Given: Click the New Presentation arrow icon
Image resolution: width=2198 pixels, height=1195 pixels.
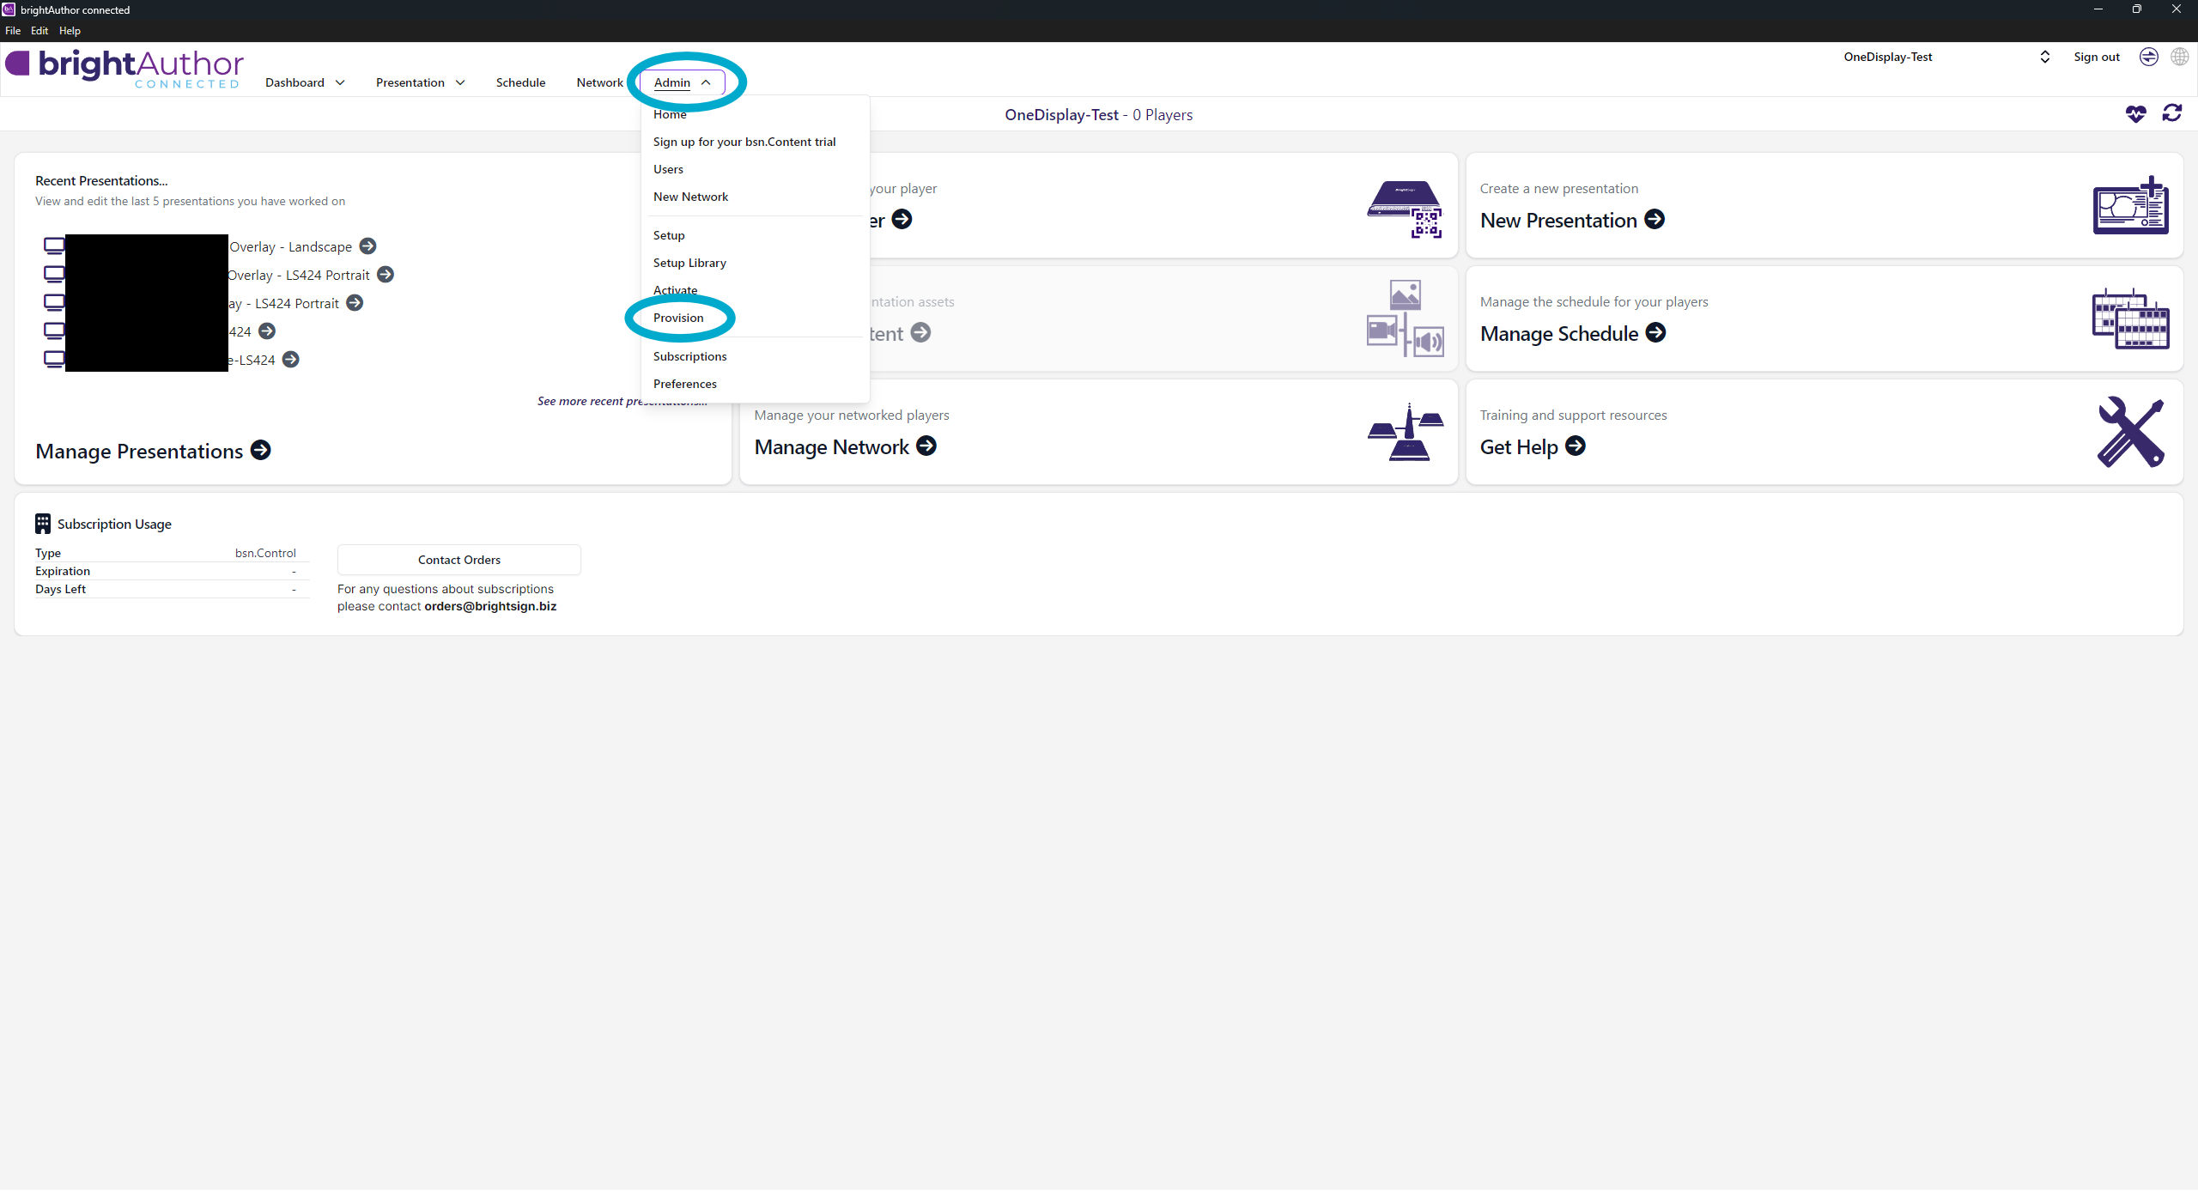Looking at the screenshot, I should click(1654, 220).
